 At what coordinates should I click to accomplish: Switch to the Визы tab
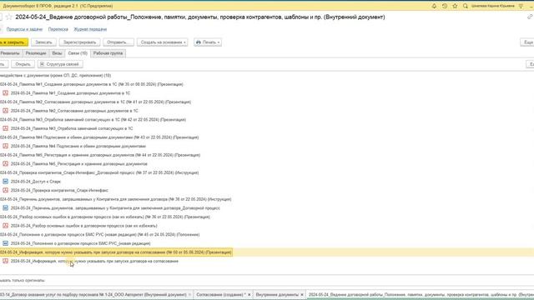57,53
